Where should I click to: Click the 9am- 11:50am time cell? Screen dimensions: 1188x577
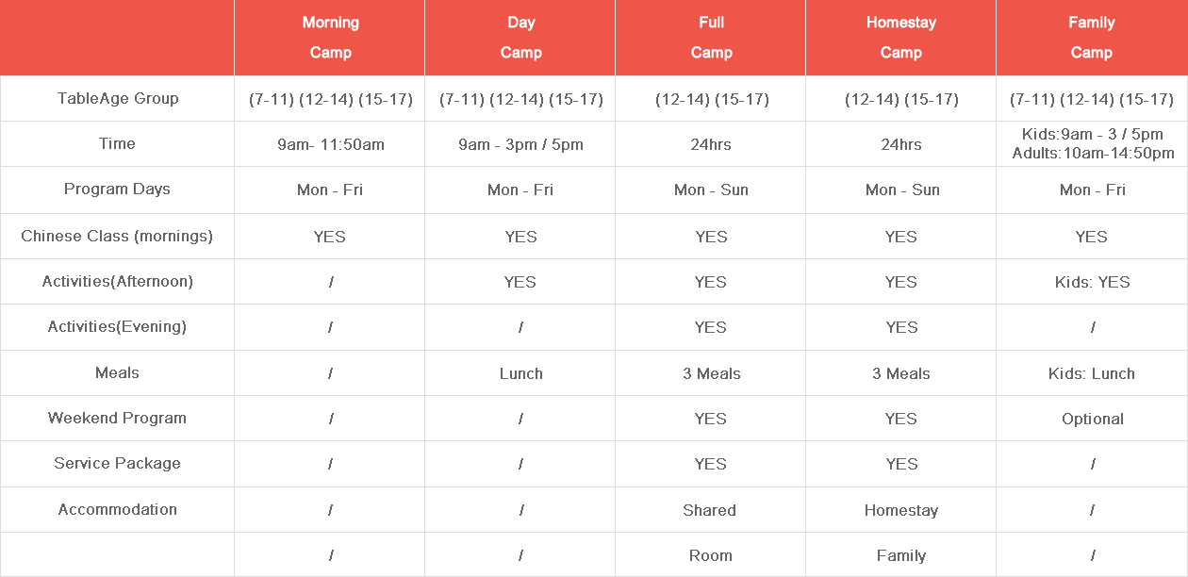tap(330, 144)
